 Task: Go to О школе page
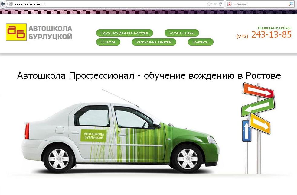click(108, 42)
